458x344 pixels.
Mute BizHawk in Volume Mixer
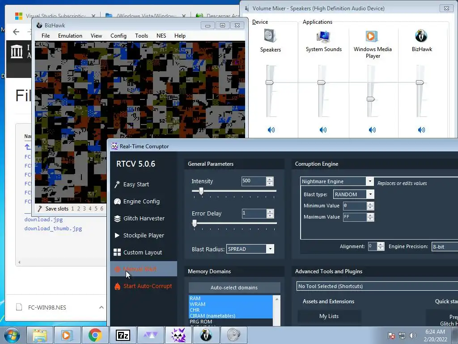tap(421, 129)
